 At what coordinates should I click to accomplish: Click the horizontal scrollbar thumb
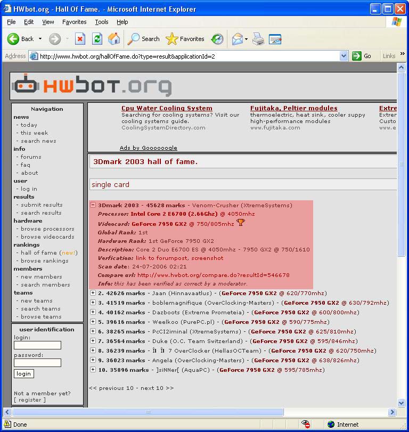(x=148, y=412)
